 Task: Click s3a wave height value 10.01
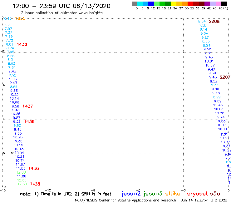(x=209, y=61)
